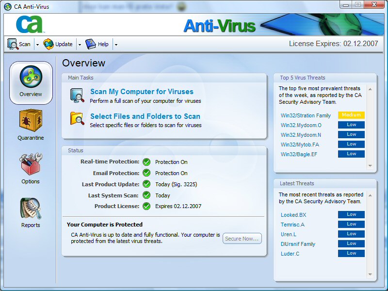Click the Secure Now button
This screenshot has height=291, width=388.
pyautogui.click(x=242, y=239)
